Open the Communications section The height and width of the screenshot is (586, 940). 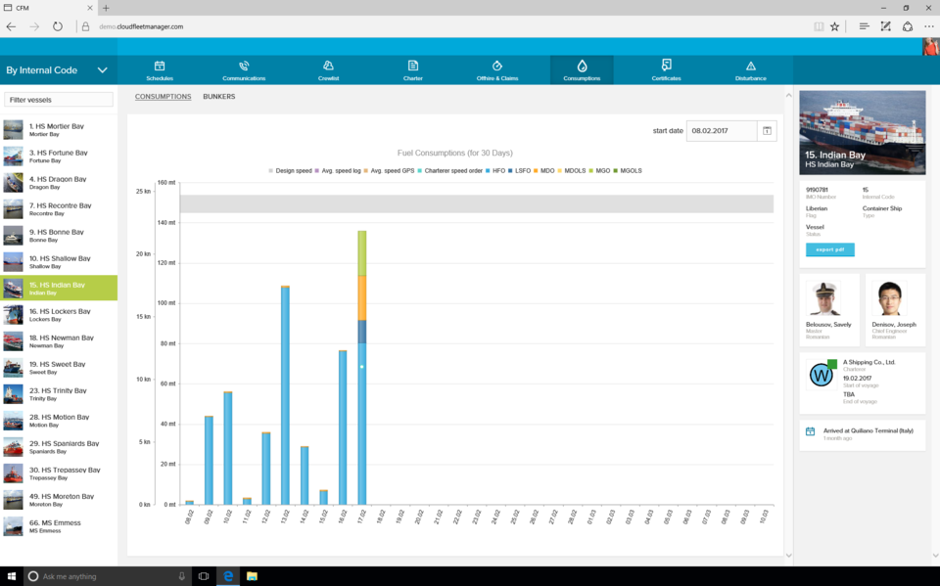click(244, 69)
